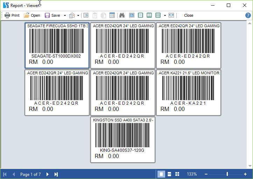Click the 133% zoom level text

pos(192,174)
